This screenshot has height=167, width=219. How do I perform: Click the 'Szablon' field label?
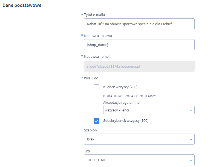[x=90, y=130]
